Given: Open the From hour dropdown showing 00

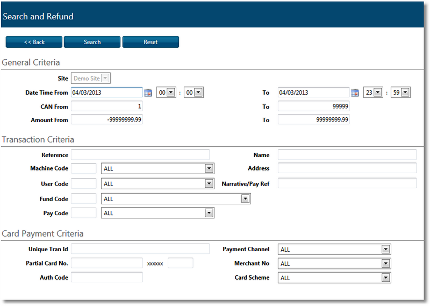Looking at the screenshot, I should [x=166, y=92].
